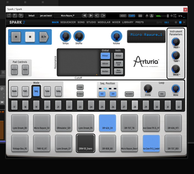Click the export project icon
The height and width of the screenshot is (174, 194).
[103, 15]
